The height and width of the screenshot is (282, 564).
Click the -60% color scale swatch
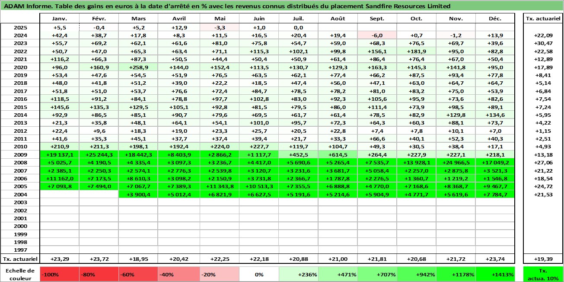[138, 274]
